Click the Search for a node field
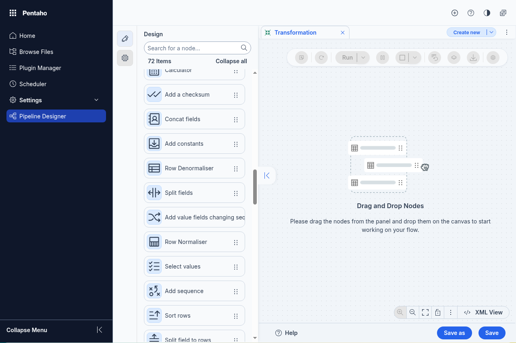 (193, 48)
